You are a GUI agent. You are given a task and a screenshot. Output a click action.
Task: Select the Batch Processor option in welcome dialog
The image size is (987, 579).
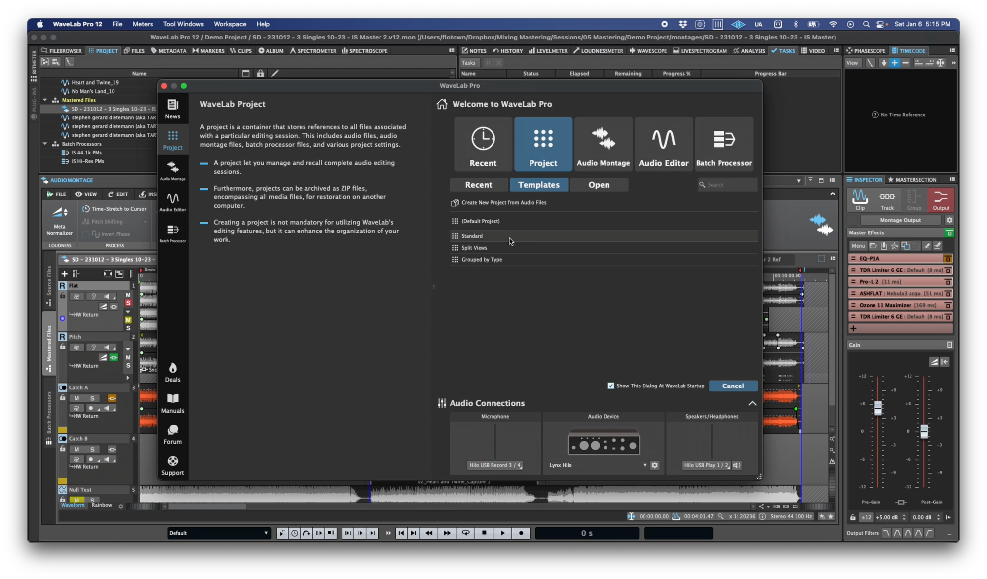[723, 144]
